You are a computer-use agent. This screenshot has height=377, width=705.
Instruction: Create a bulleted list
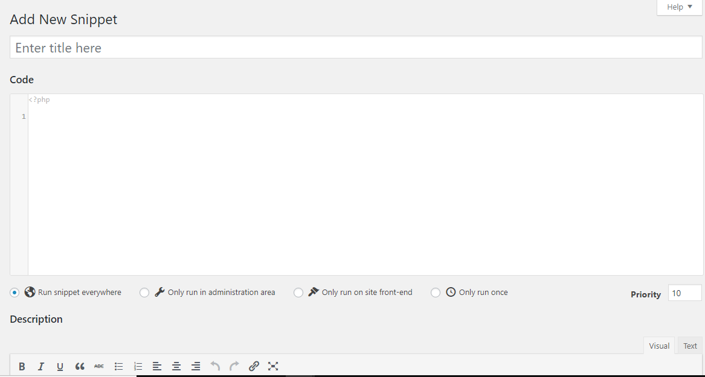pos(119,366)
